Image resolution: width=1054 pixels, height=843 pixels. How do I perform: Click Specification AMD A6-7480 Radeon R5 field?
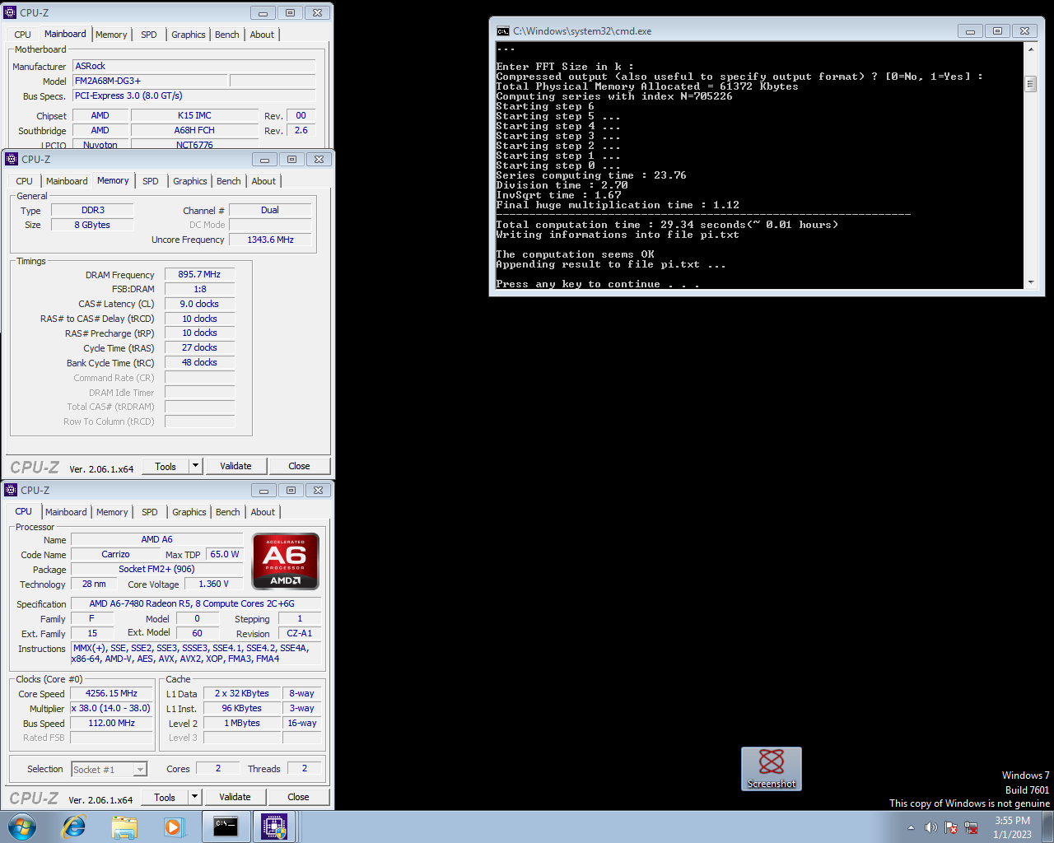click(x=195, y=603)
